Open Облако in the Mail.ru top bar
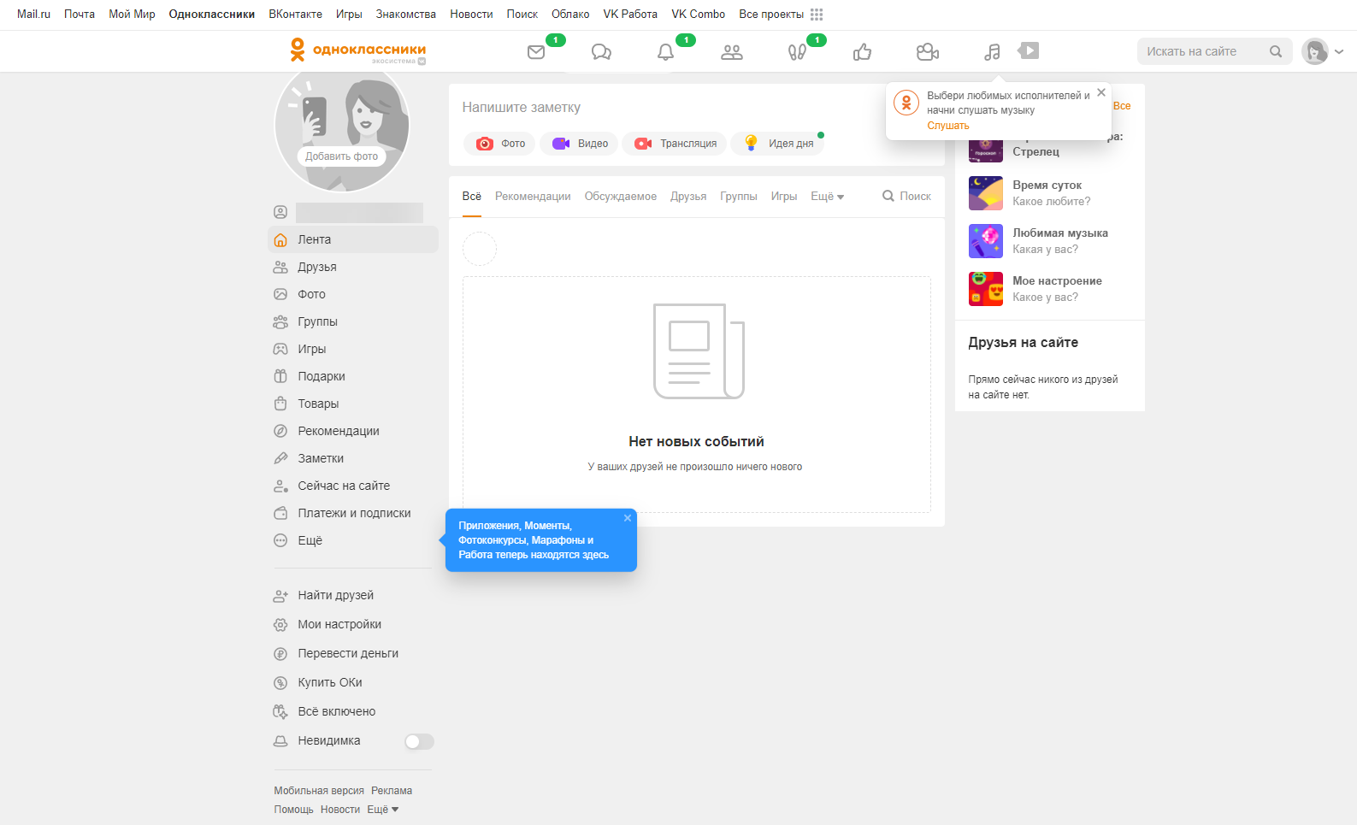This screenshot has height=825, width=1357. click(570, 15)
